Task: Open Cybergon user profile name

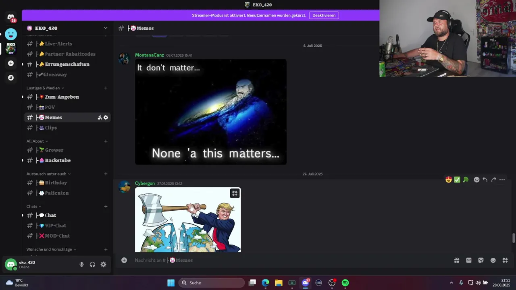Action: tap(145, 184)
